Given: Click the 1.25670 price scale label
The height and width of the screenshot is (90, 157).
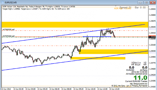Looking at the screenshot, I should coord(152,21).
